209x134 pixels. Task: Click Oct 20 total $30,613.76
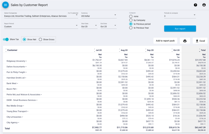tap(174, 127)
